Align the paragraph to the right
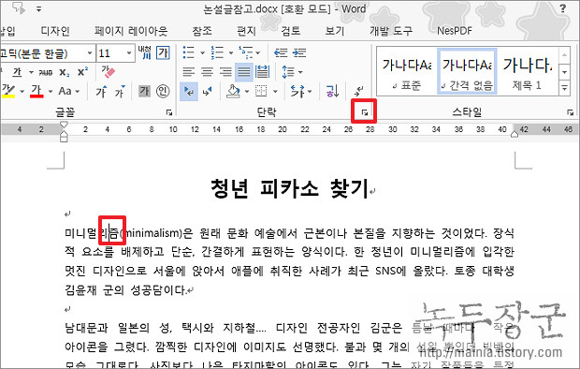The height and width of the screenshot is (369, 580). [225, 72]
